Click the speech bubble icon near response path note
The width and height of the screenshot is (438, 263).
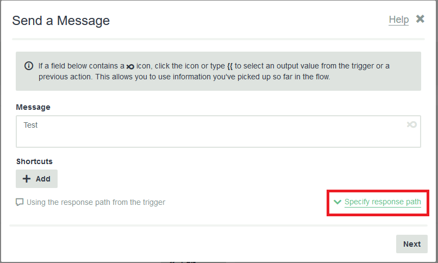[19, 202]
